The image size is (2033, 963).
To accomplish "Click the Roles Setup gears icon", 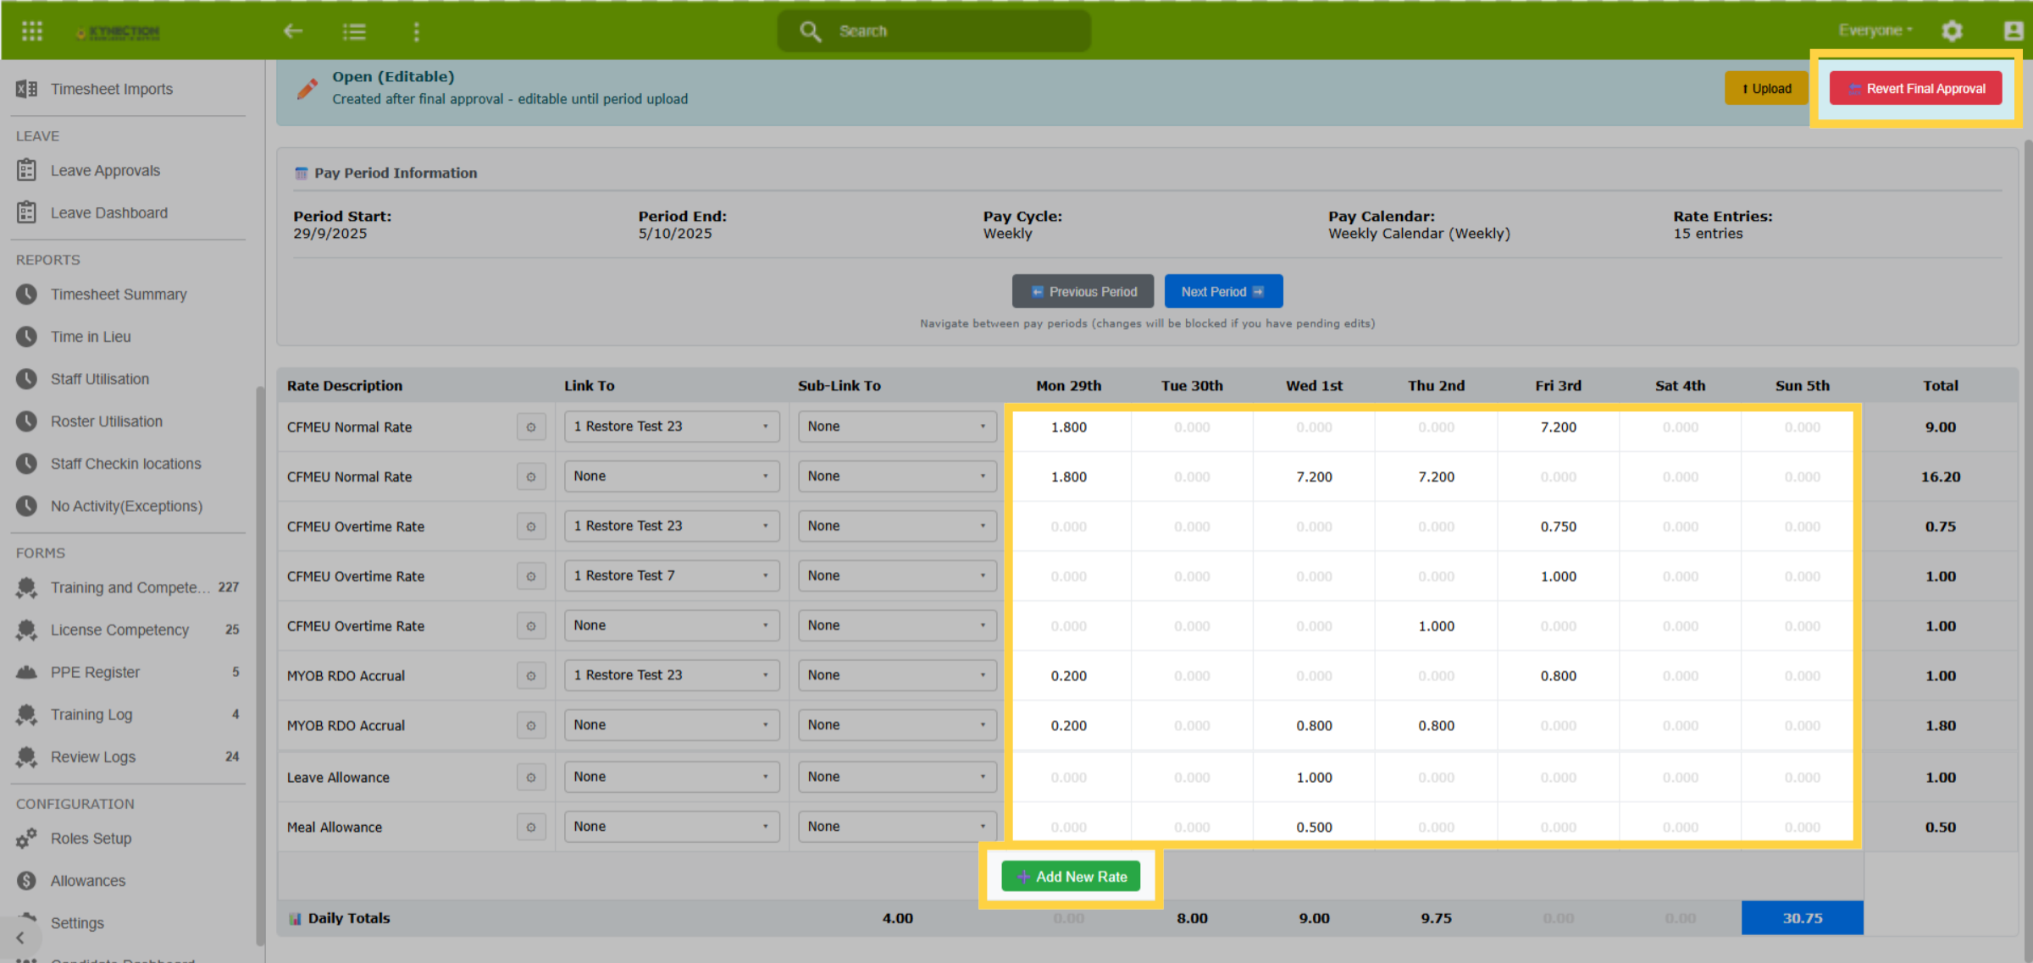I will (26, 838).
